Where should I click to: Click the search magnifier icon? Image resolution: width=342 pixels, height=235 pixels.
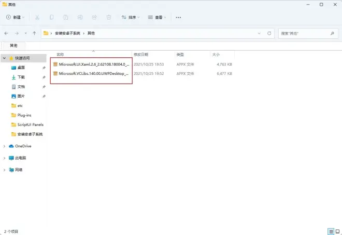click(332, 33)
